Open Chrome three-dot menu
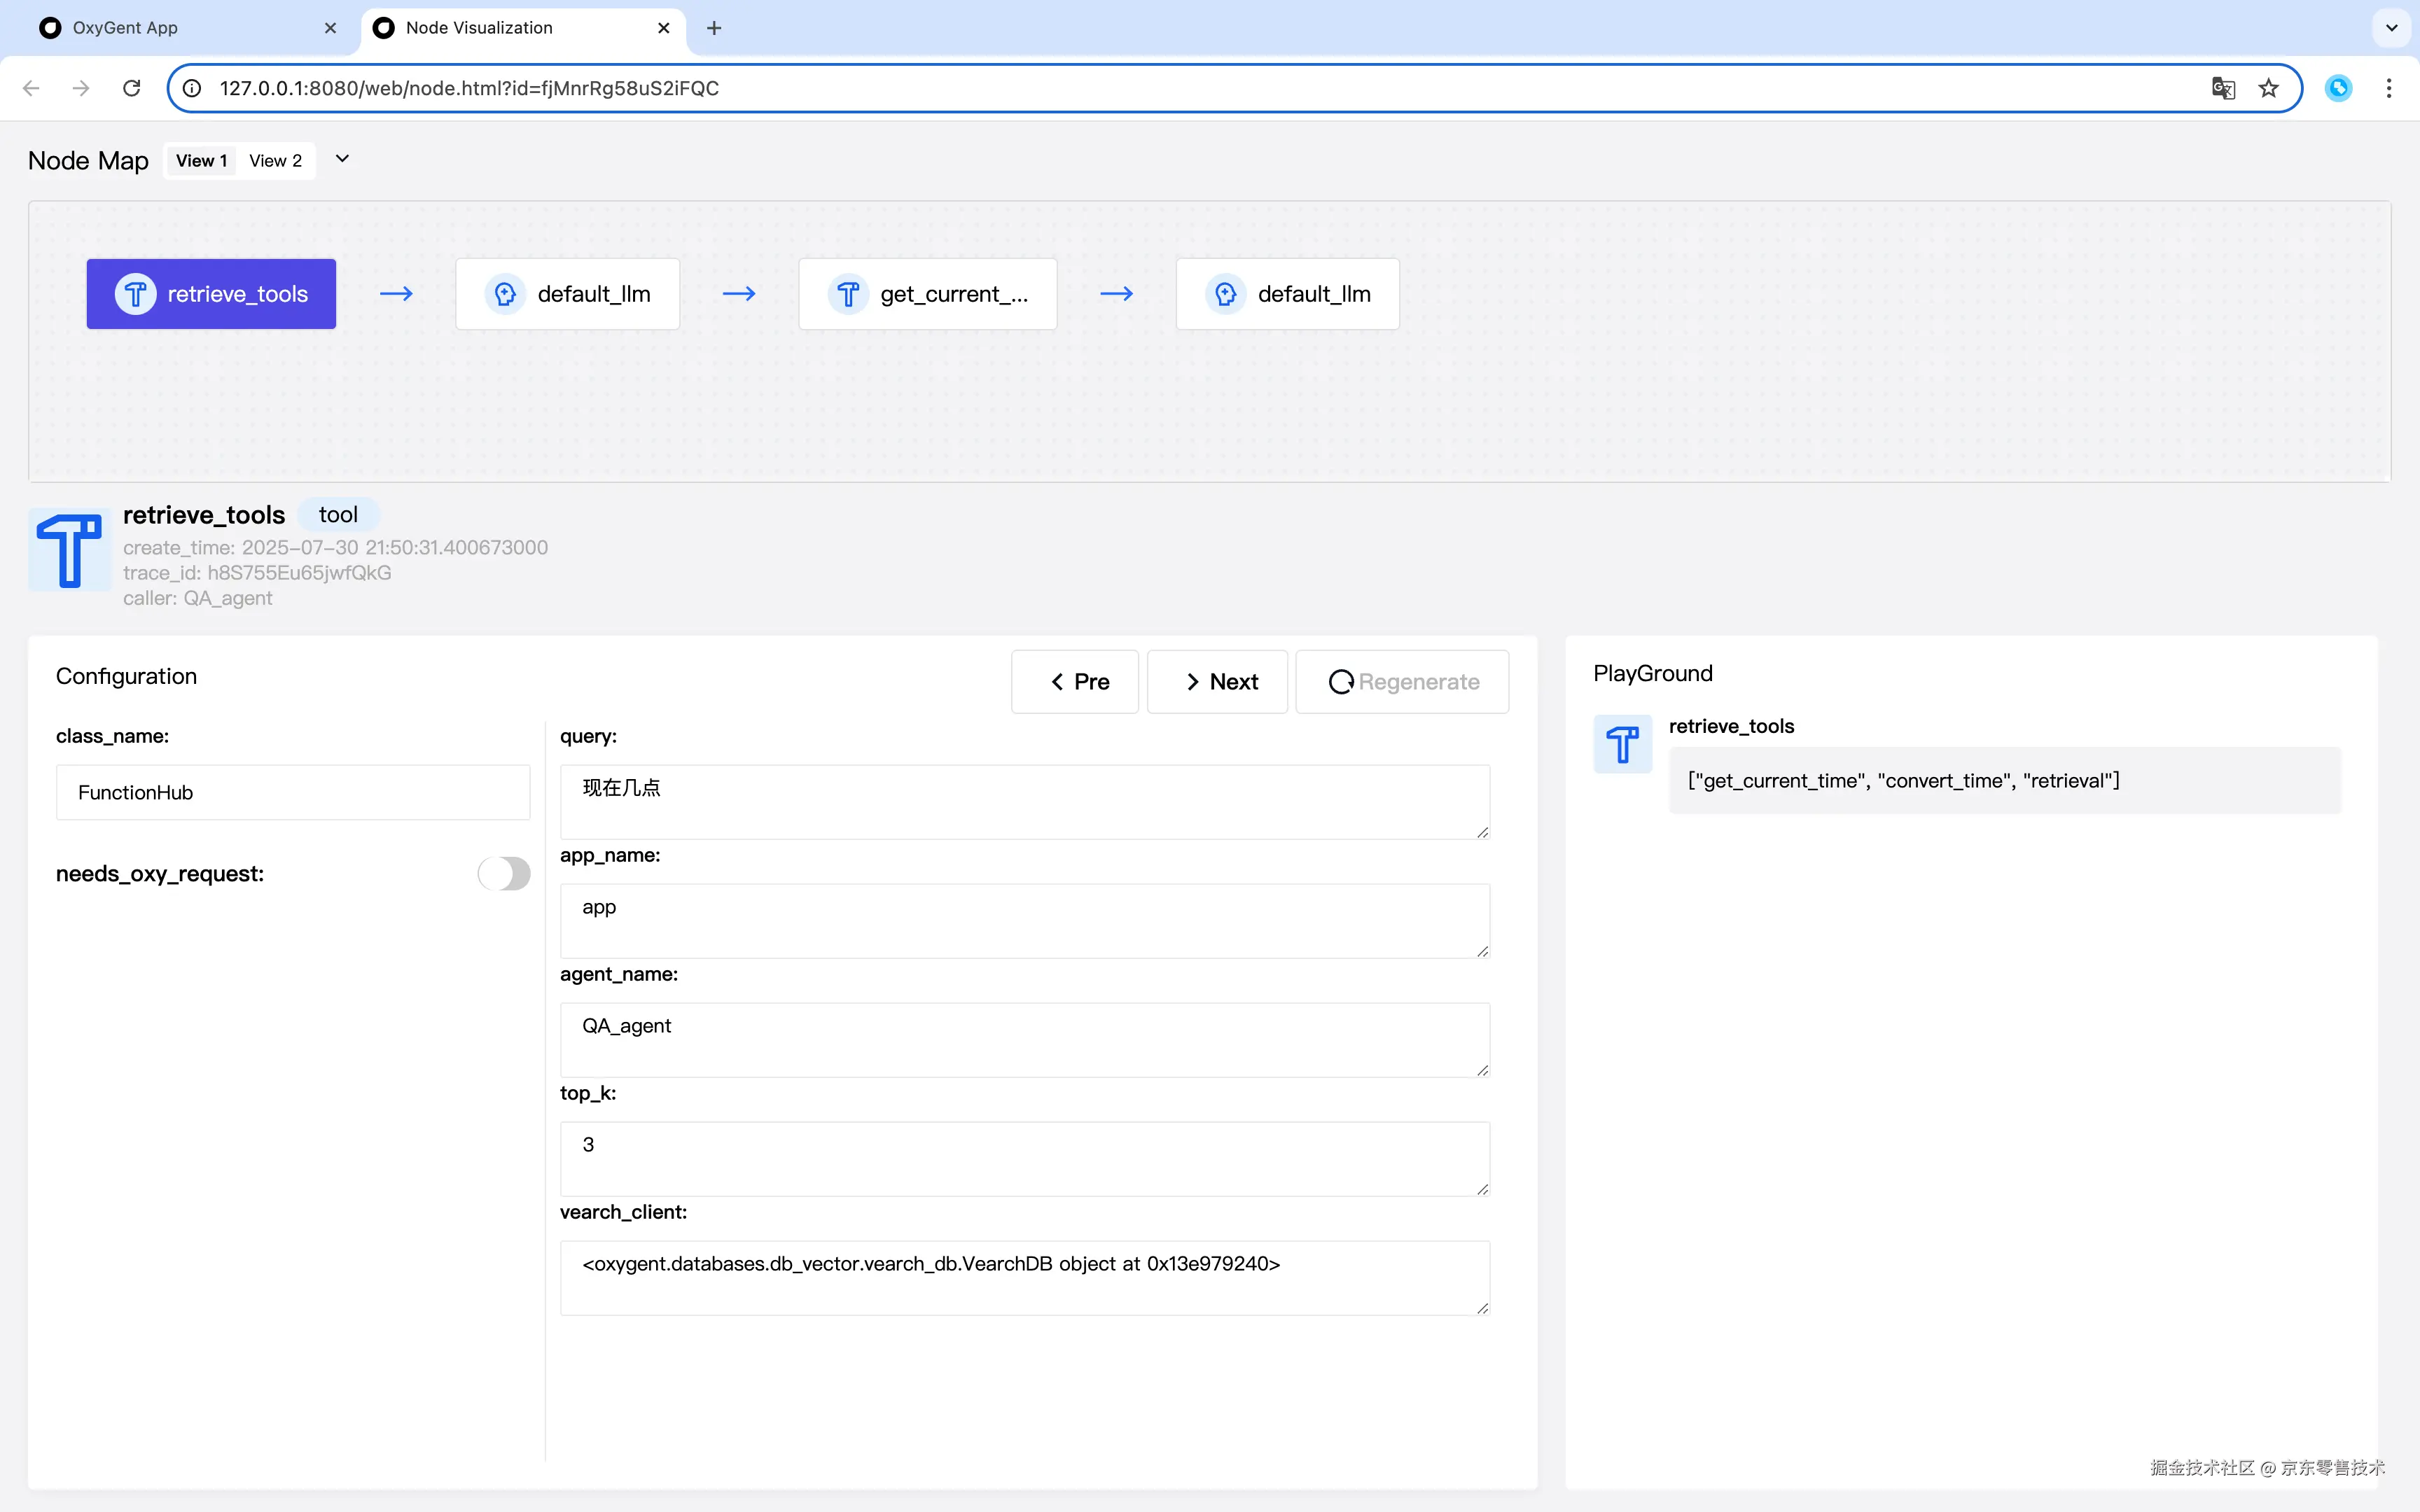 pyautogui.click(x=2389, y=88)
